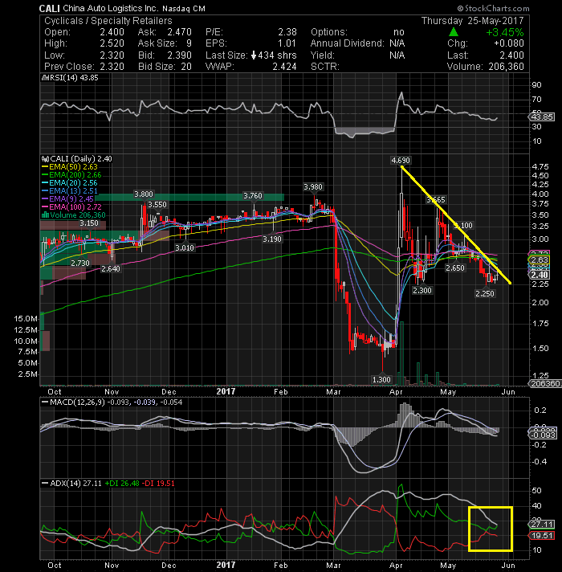562x572 pixels.
Task: Click the 3.010 price label
Action: coord(185,248)
